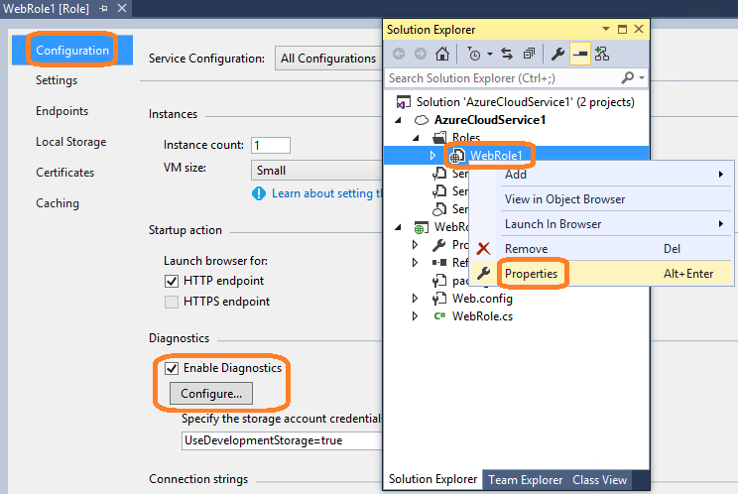
Task: Close the Solution Explorer panel
Action: [x=639, y=29]
